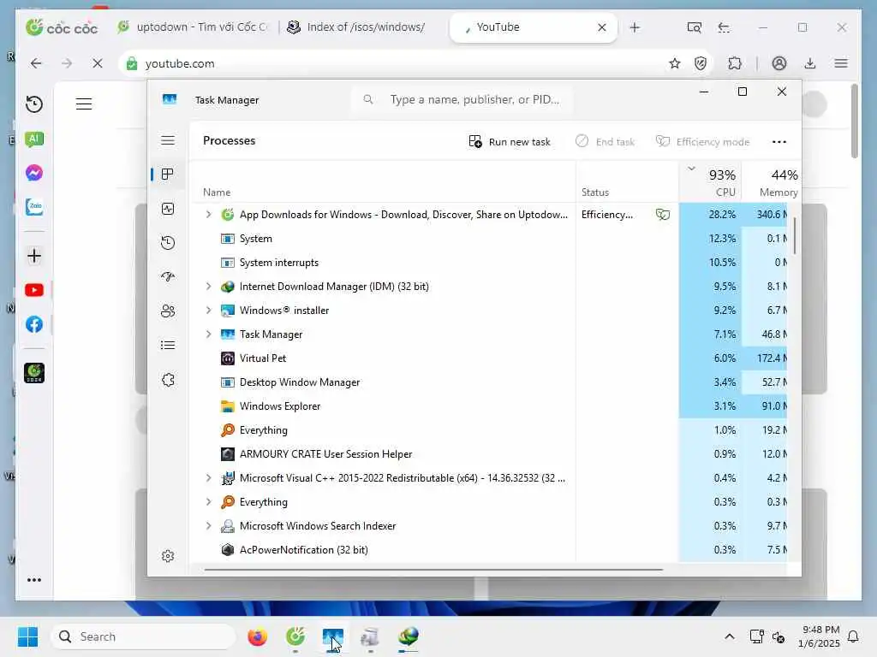Expand Microsoft Visual C++ Redistributable process
The image size is (877, 657).
(x=209, y=478)
